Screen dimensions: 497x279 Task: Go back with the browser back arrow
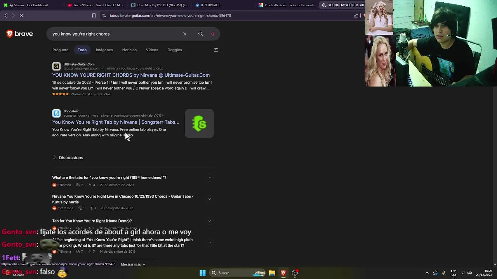pyautogui.click(x=6, y=15)
